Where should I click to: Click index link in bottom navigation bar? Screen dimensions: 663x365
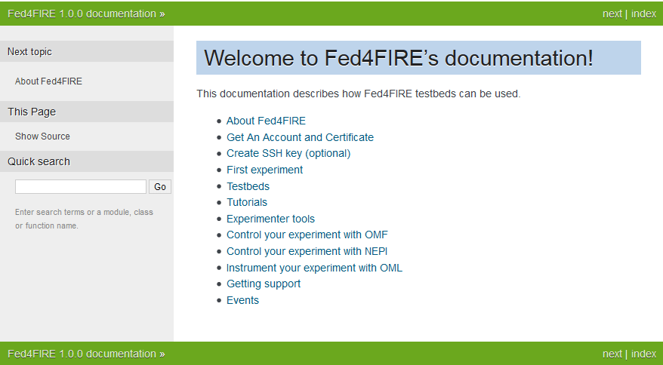coord(643,354)
